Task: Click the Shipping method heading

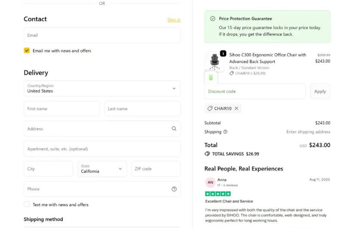Action: [x=43, y=219]
